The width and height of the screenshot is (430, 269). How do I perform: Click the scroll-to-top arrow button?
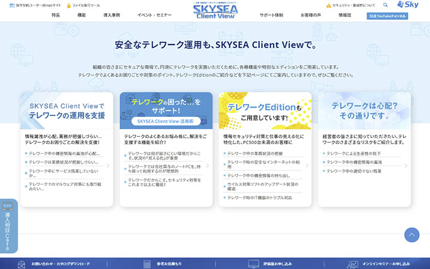pyautogui.click(x=411, y=235)
